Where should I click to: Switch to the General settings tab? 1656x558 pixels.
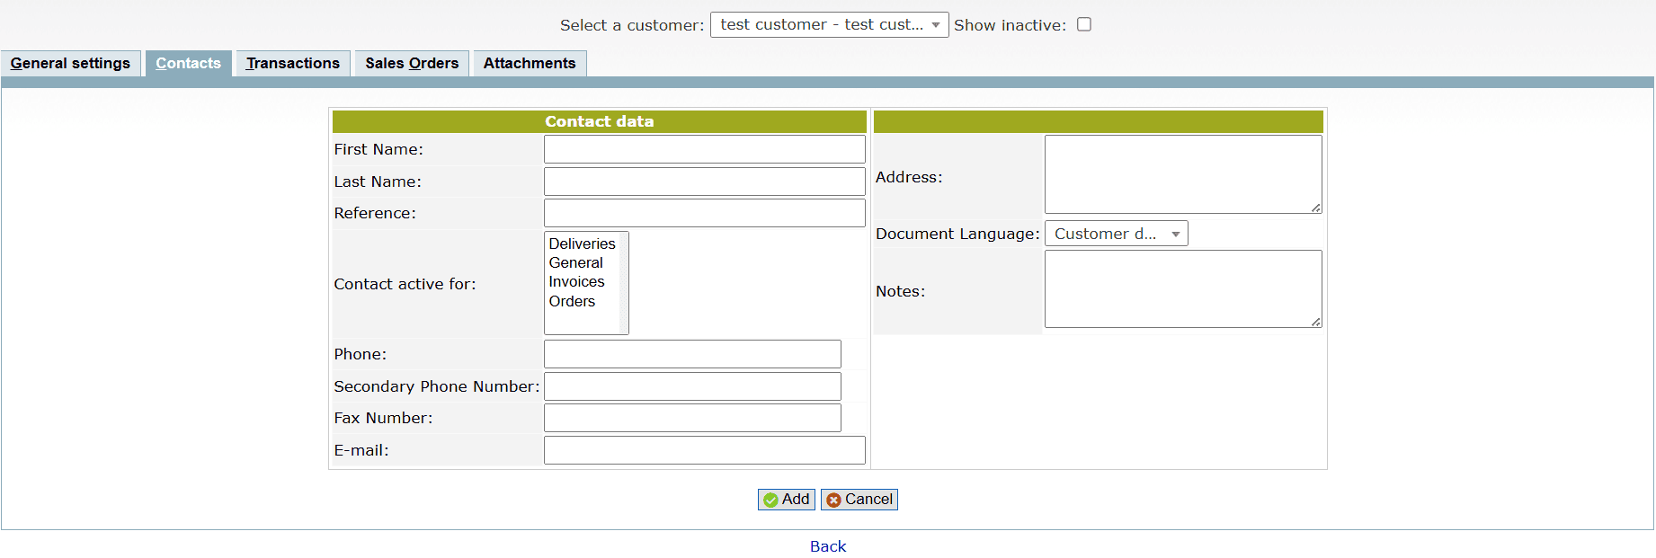(70, 63)
